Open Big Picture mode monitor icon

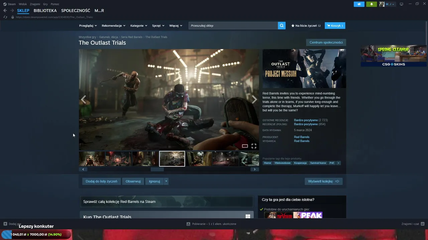pos(402,4)
